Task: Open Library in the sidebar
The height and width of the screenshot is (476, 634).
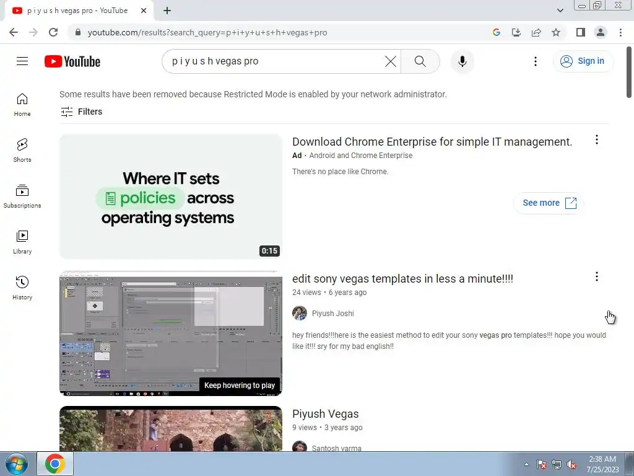Action: (x=22, y=242)
